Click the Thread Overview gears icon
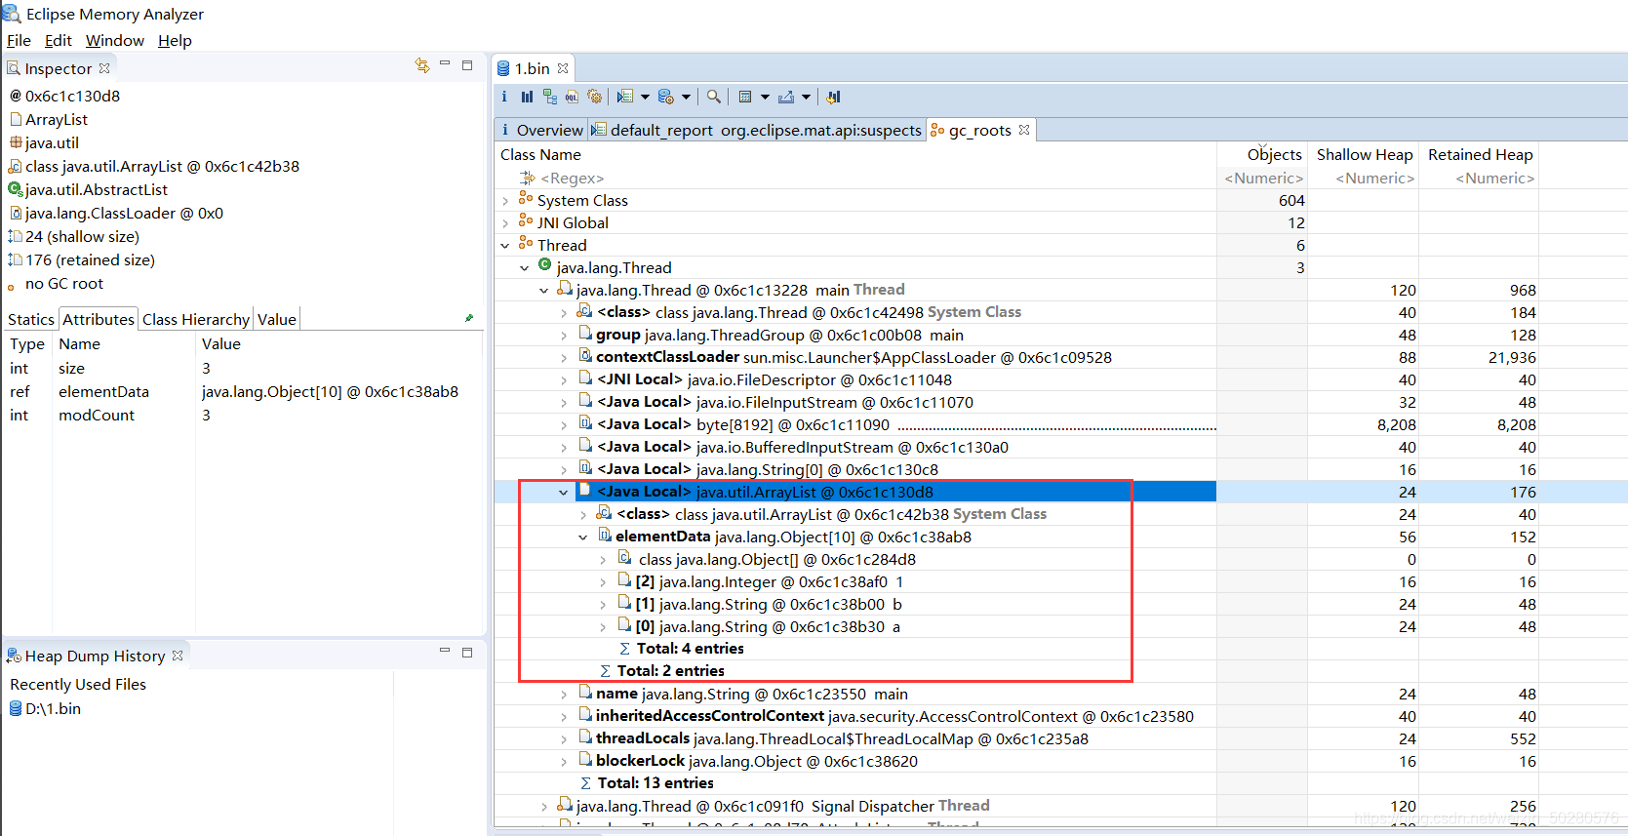1628x836 pixels. [x=594, y=97]
